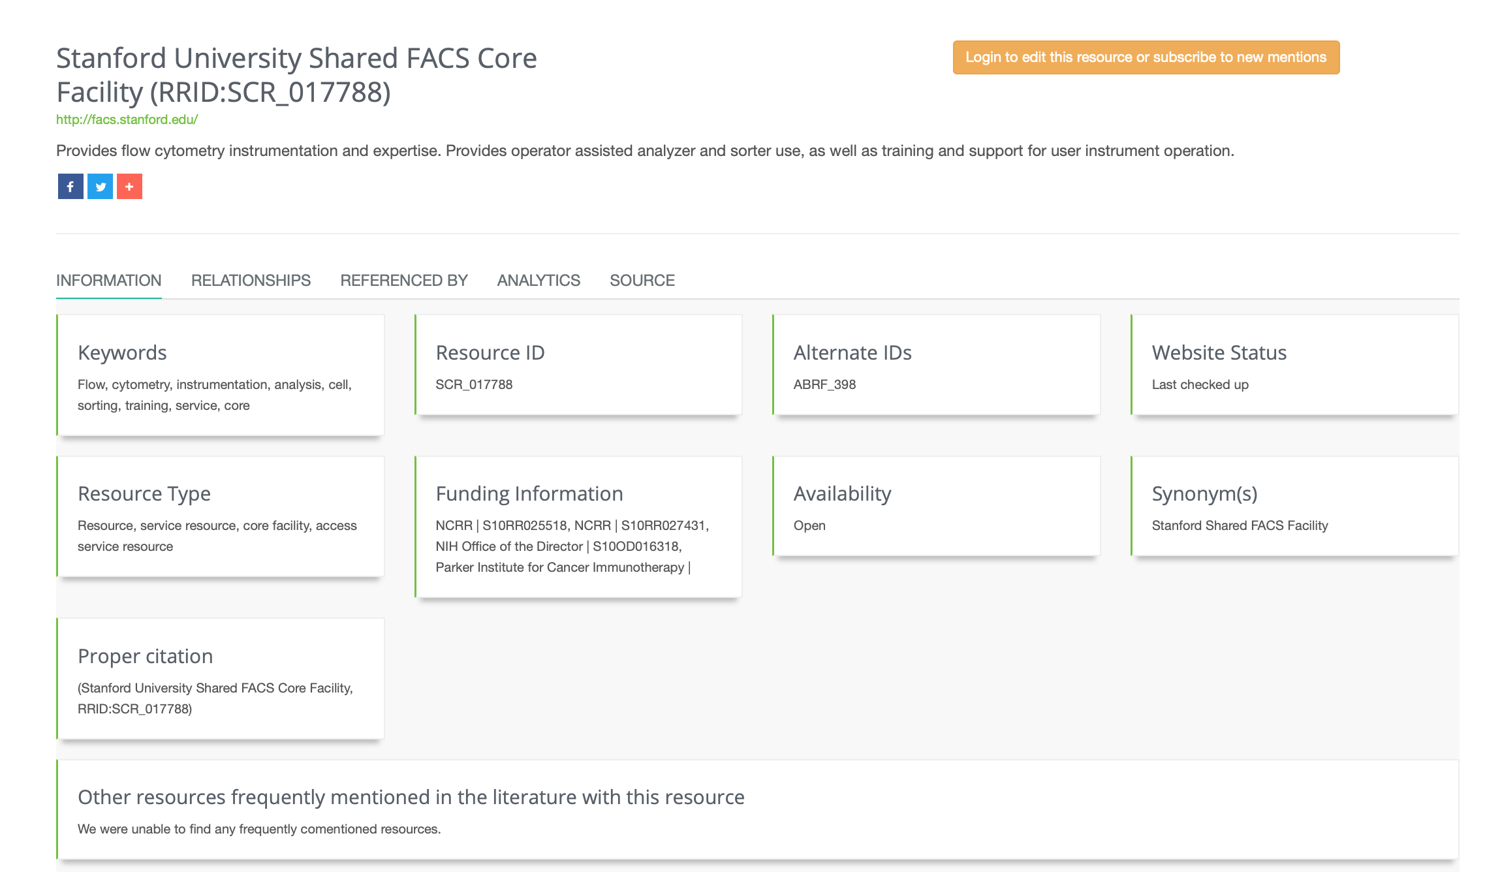Select the ABRF_398 alternate ID
This screenshot has width=1500, height=872.
[x=824, y=384]
